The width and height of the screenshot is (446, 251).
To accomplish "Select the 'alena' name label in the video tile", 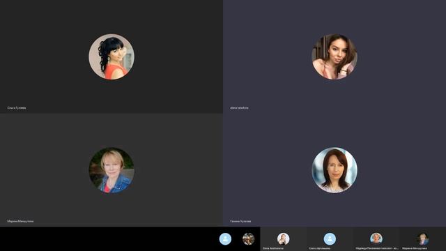I will pos(239,108).
